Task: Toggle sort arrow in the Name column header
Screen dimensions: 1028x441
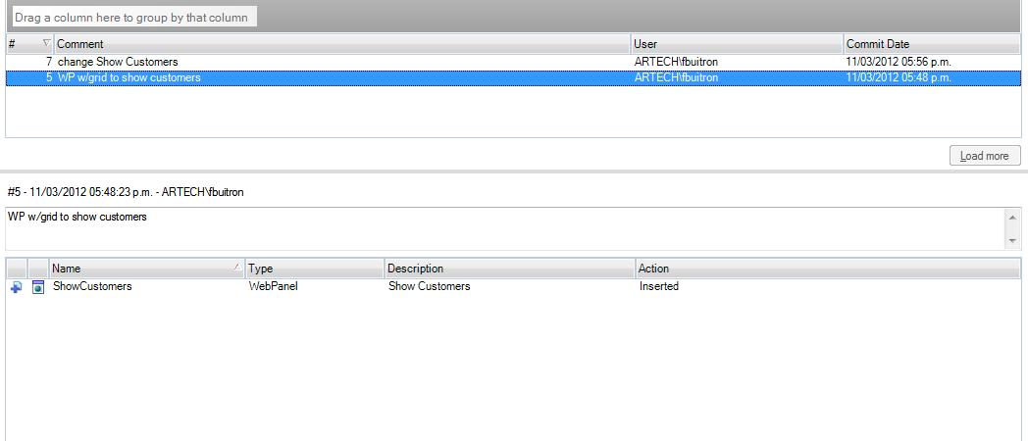Action: tap(237, 268)
